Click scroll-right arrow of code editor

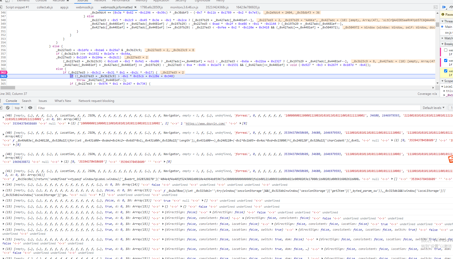point(433,88)
